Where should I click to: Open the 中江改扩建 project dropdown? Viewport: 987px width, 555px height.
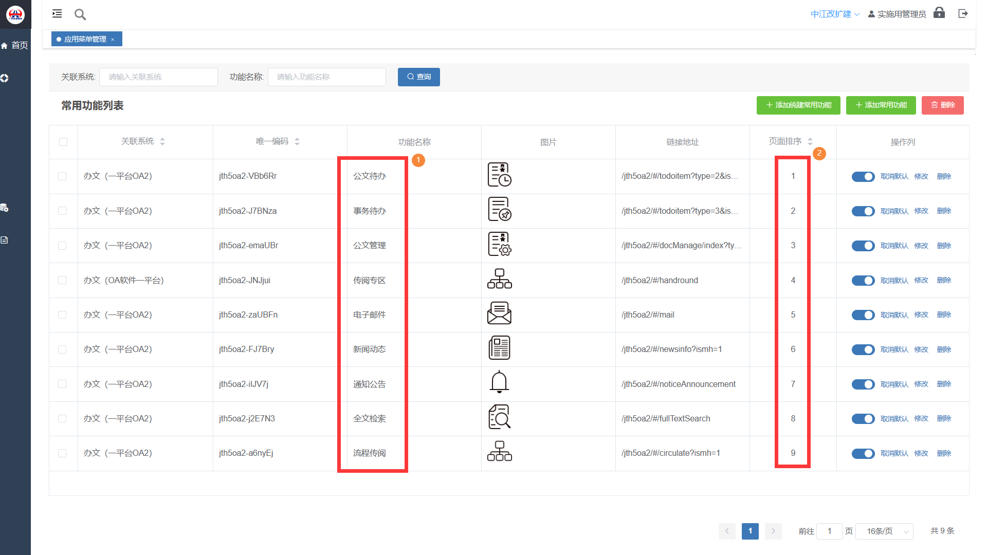click(x=834, y=14)
